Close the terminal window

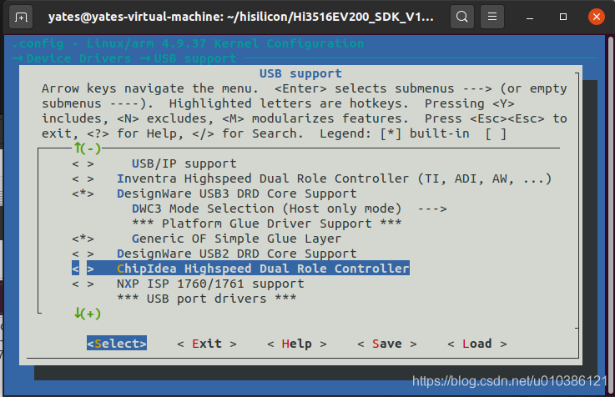[597, 17]
